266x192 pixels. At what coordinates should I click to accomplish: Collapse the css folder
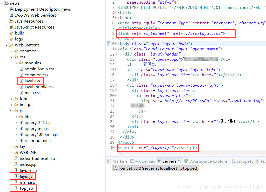click(11, 57)
